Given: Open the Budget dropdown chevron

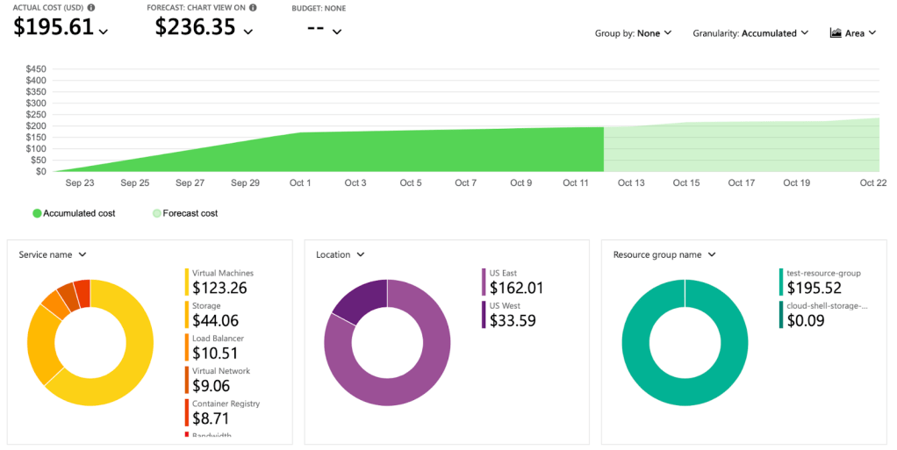Looking at the screenshot, I should point(336,32).
